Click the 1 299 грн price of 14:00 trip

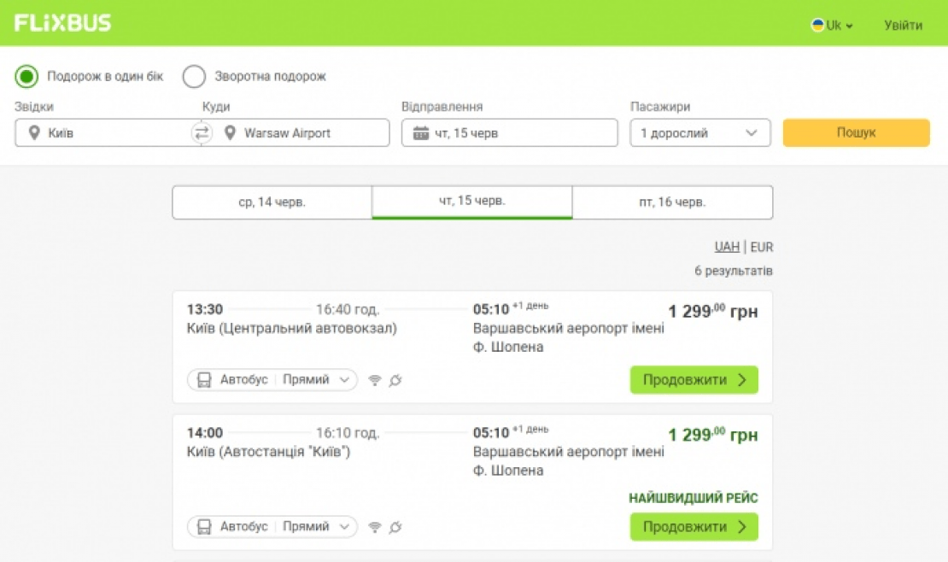[x=713, y=435]
